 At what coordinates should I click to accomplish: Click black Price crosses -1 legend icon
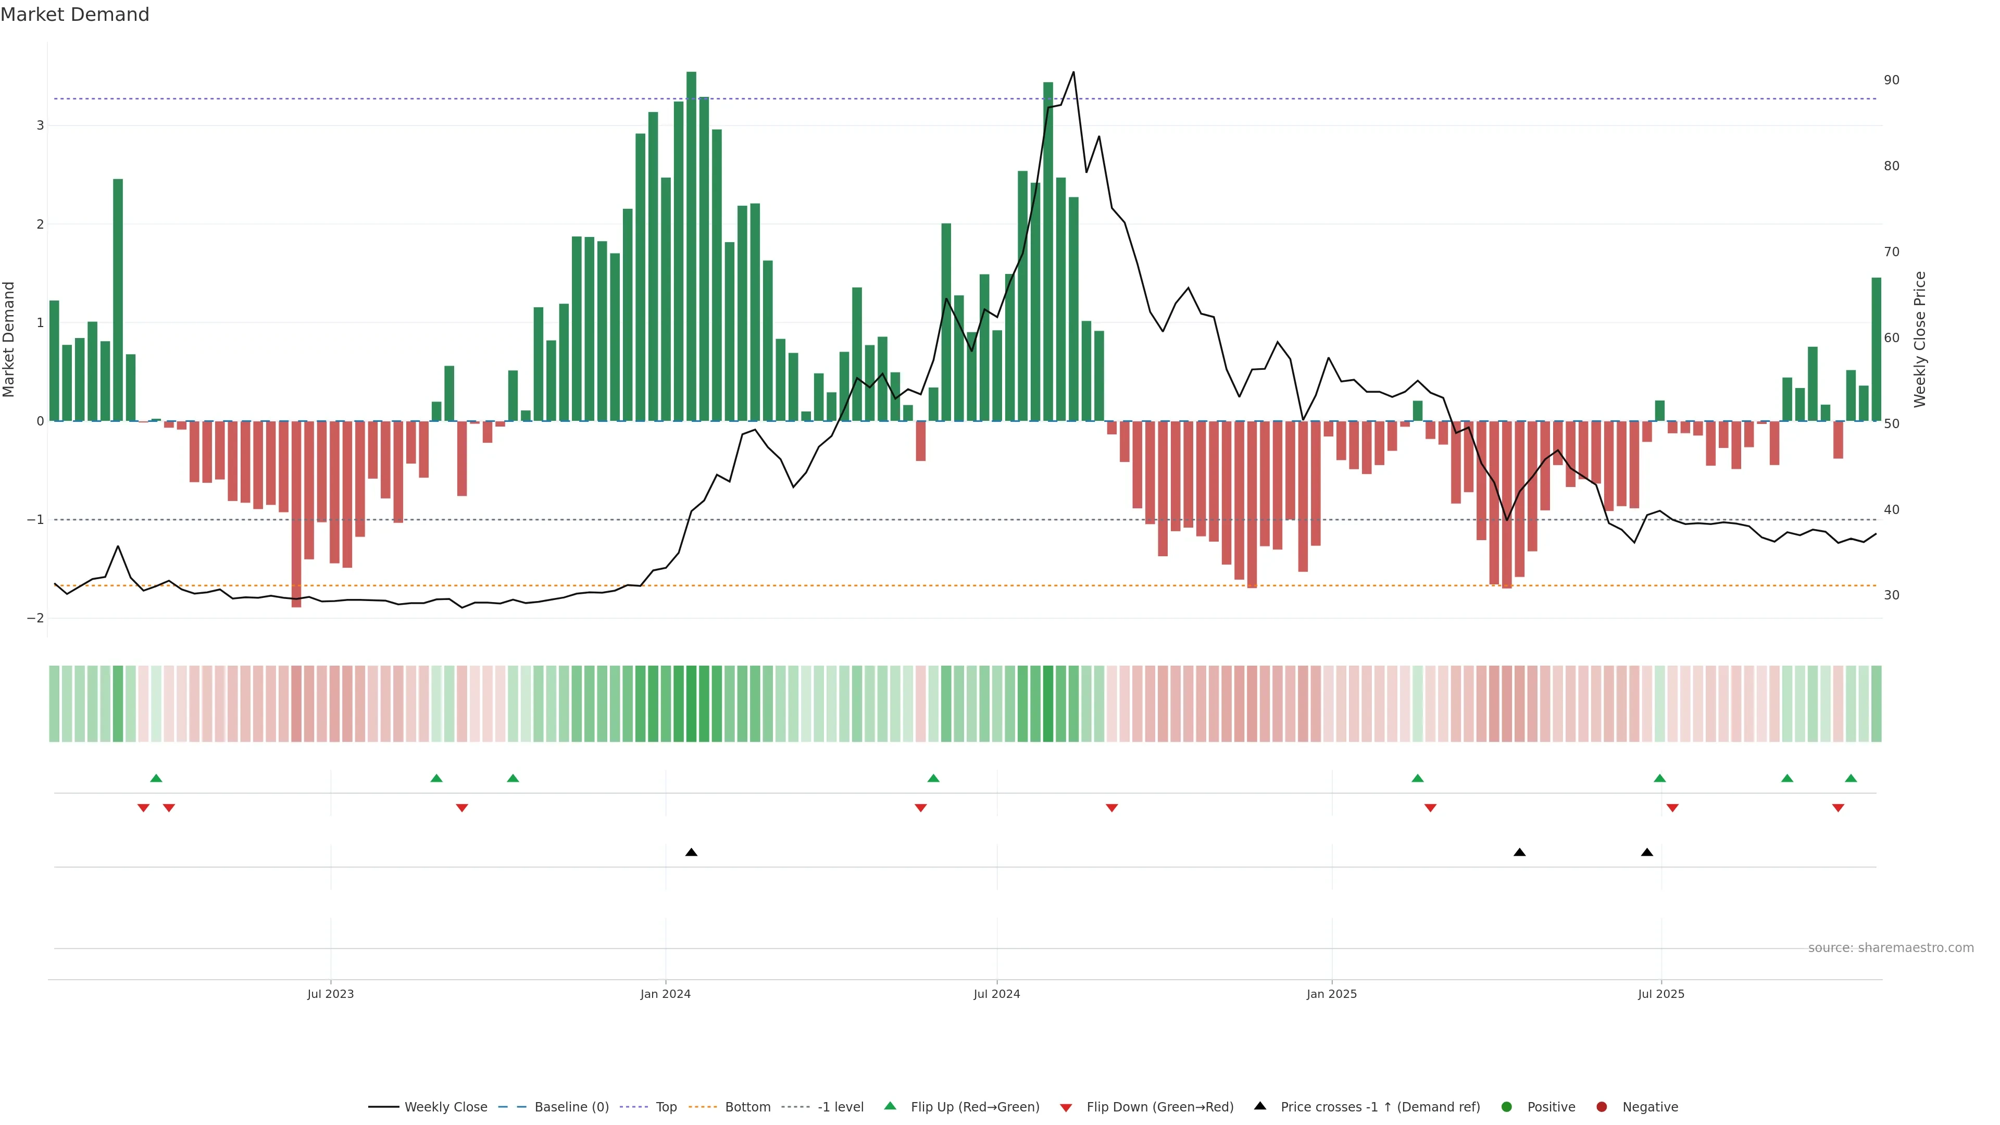point(1260,1106)
